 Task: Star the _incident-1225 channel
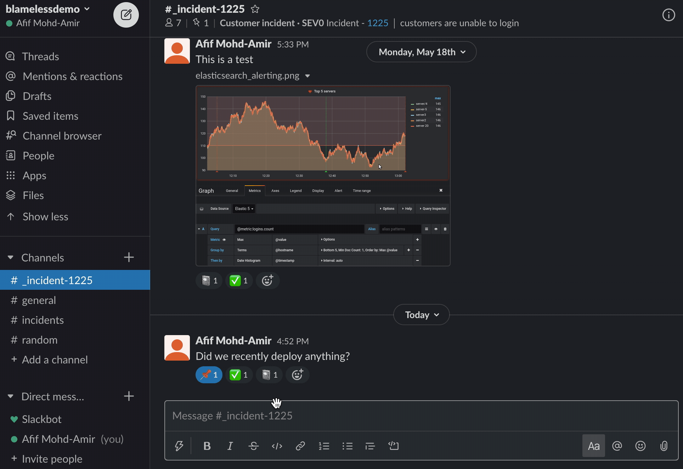pos(255,9)
